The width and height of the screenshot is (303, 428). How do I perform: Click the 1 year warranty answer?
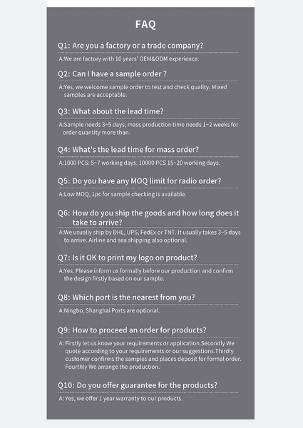(120, 399)
